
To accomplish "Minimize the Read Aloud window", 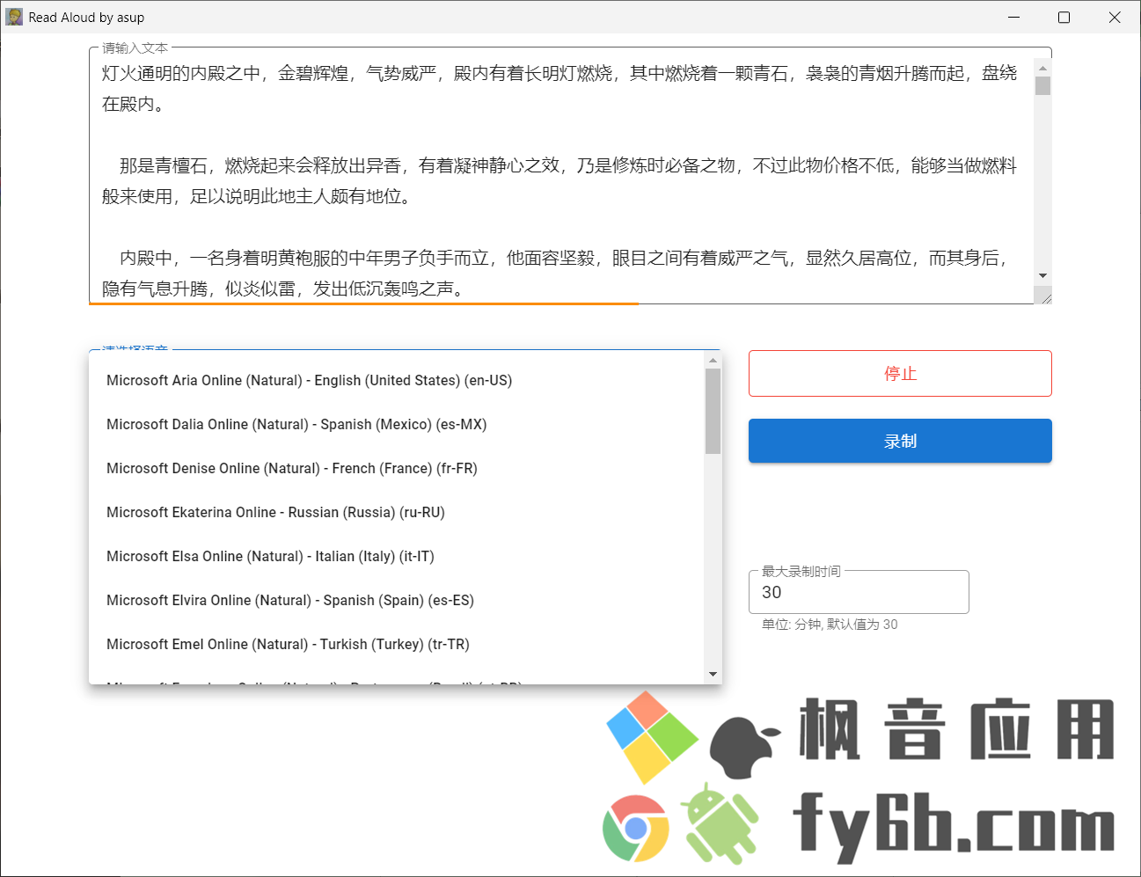I will tap(1013, 17).
